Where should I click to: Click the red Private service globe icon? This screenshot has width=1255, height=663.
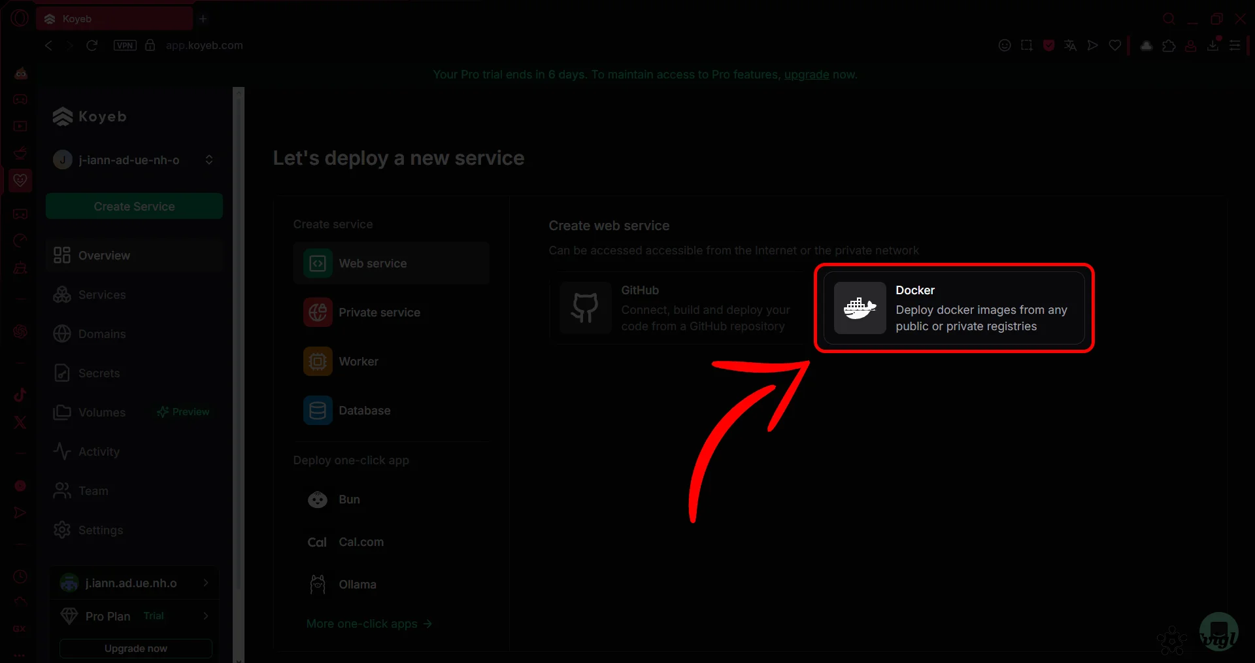318,313
